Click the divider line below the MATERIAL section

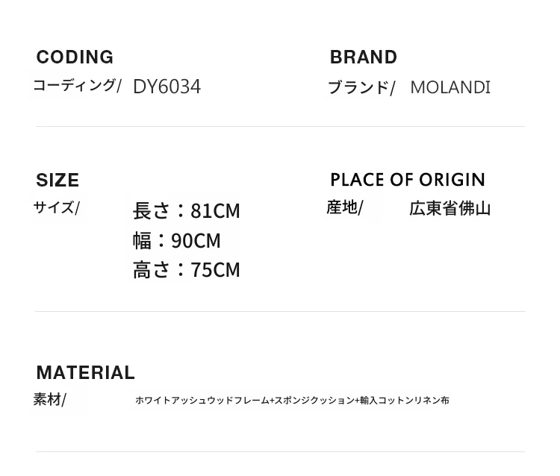tap(280, 451)
